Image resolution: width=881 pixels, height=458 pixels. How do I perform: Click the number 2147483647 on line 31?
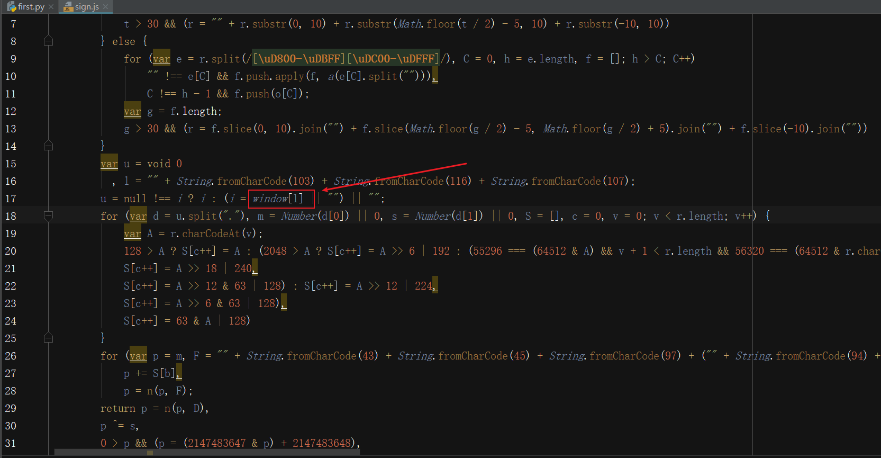click(x=216, y=443)
